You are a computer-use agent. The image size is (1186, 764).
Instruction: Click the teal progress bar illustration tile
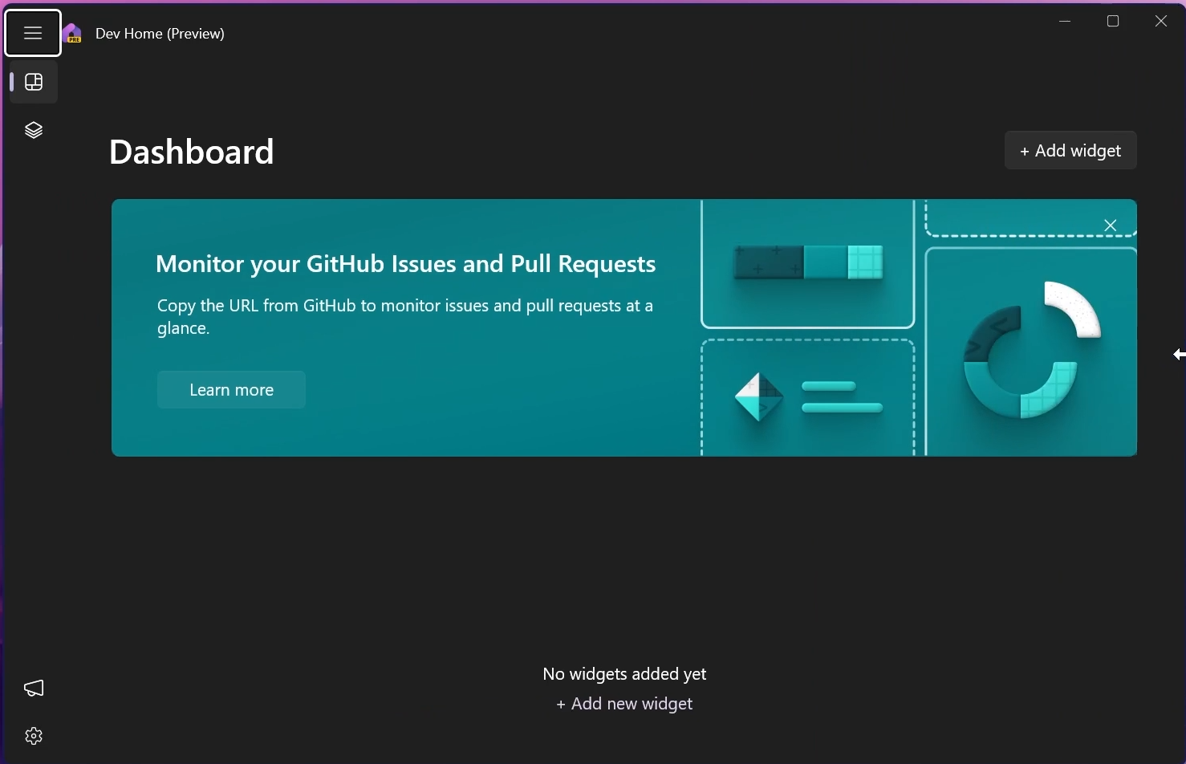coord(808,263)
